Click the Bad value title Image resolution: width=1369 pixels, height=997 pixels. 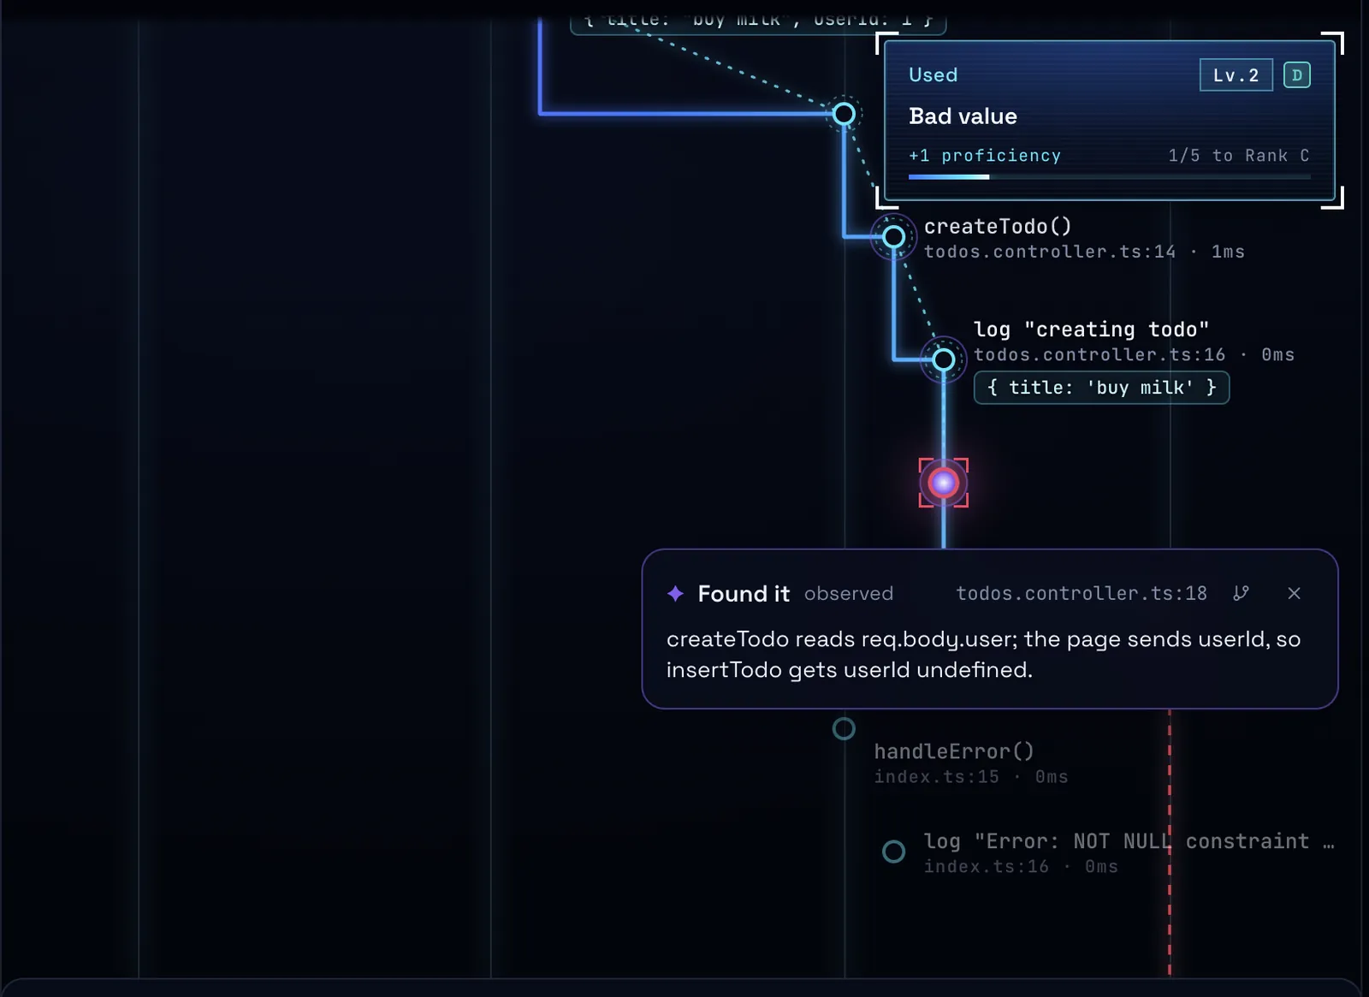pos(963,116)
